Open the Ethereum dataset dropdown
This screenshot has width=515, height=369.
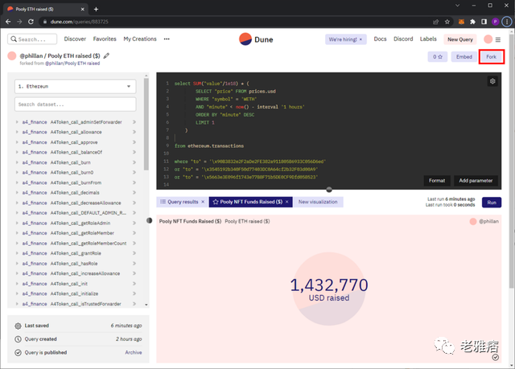tap(75, 86)
